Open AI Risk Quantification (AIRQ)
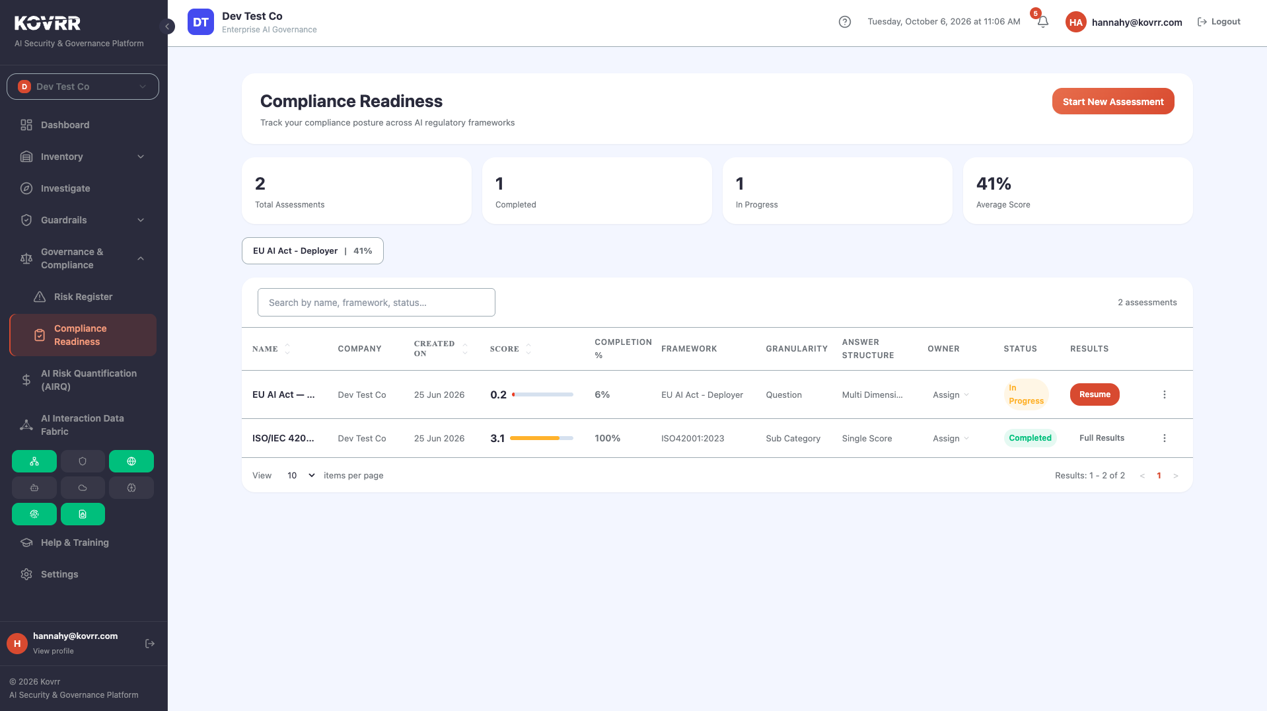1267x711 pixels. pos(83,380)
